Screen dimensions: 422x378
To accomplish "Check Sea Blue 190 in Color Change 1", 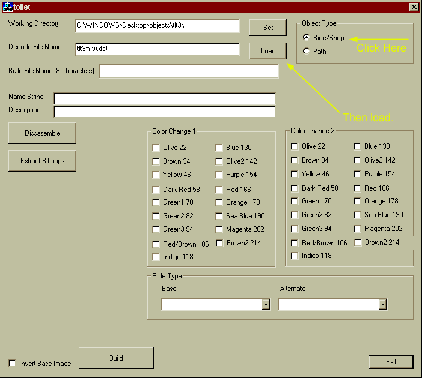I will click(x=219, y=216).
